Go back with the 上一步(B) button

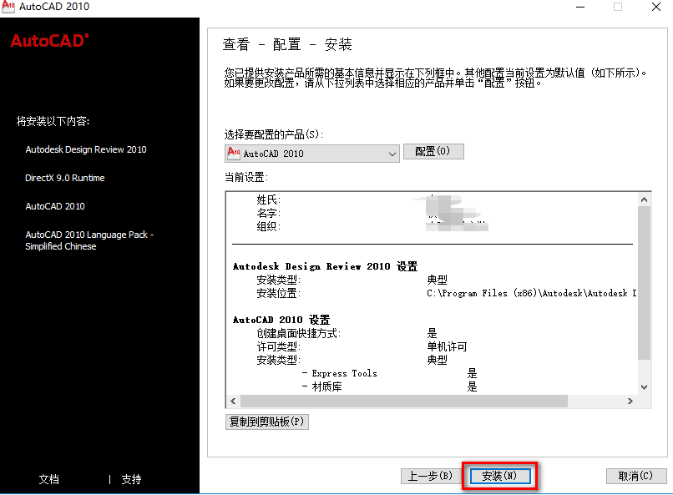[430, 476]
